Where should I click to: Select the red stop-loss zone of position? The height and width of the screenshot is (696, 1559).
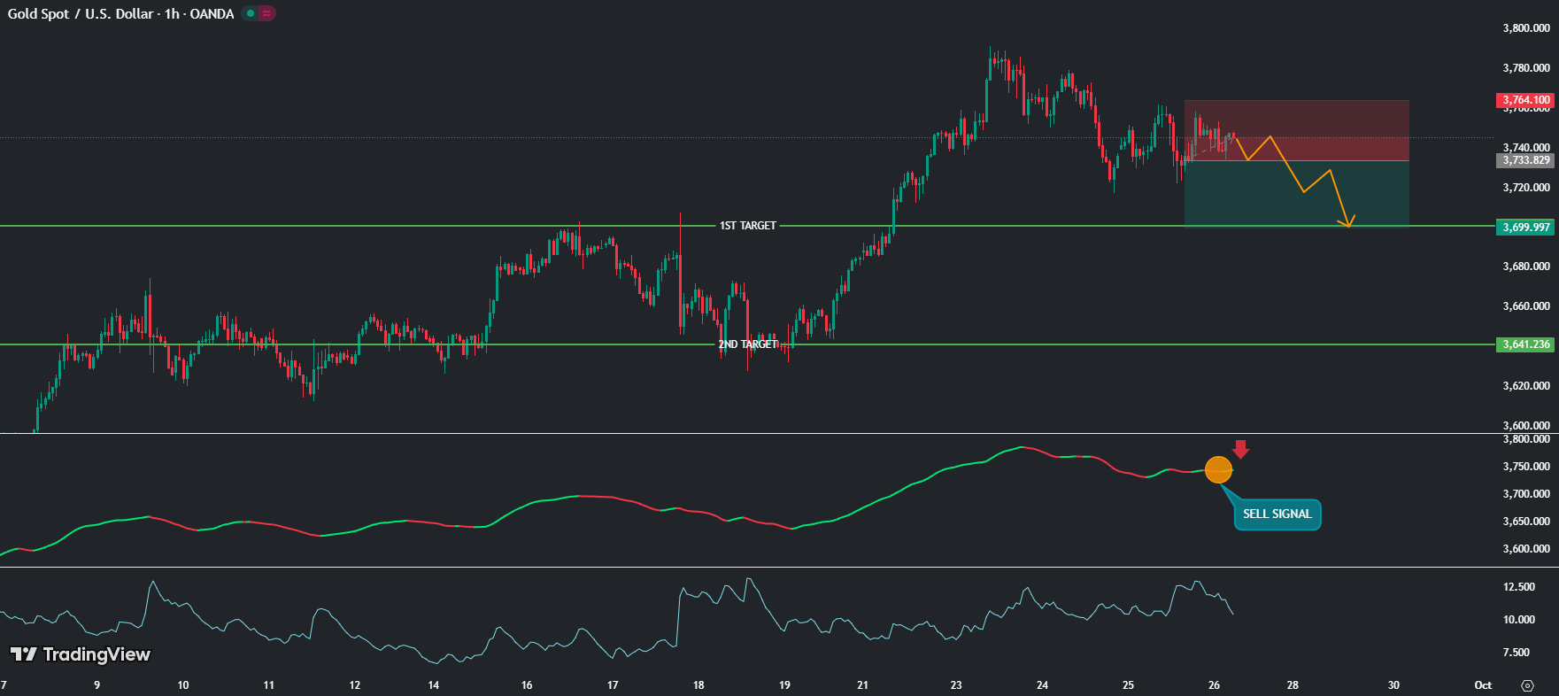(1297, 130)
